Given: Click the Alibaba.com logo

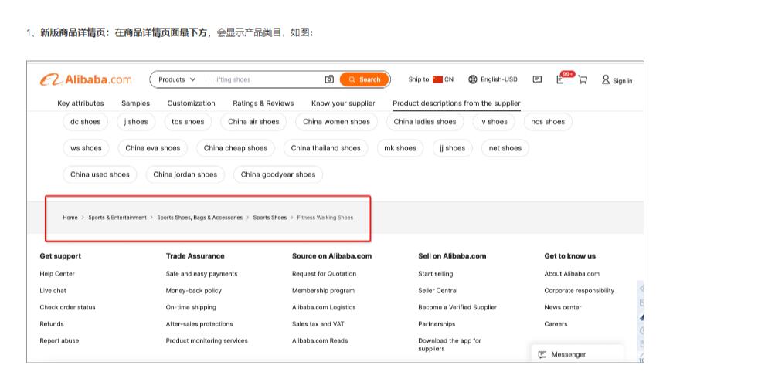Looking at the screenshot, I should pos(86,79).
